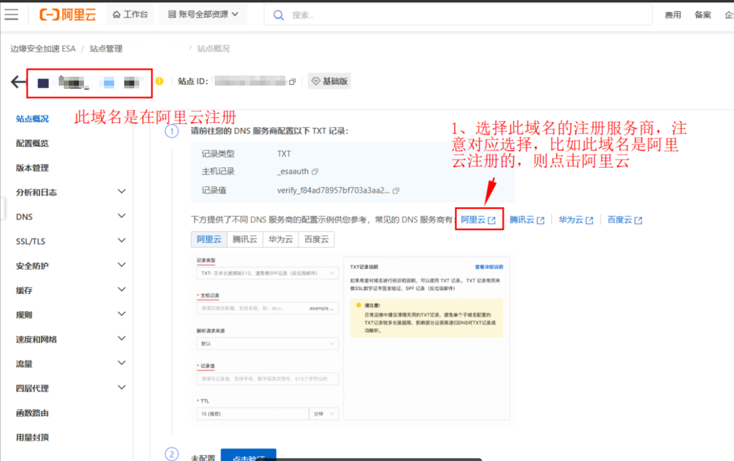Expand the 分析和日志 sidebar section
This screenshot has width=734, height=461.
click(121, 192)
